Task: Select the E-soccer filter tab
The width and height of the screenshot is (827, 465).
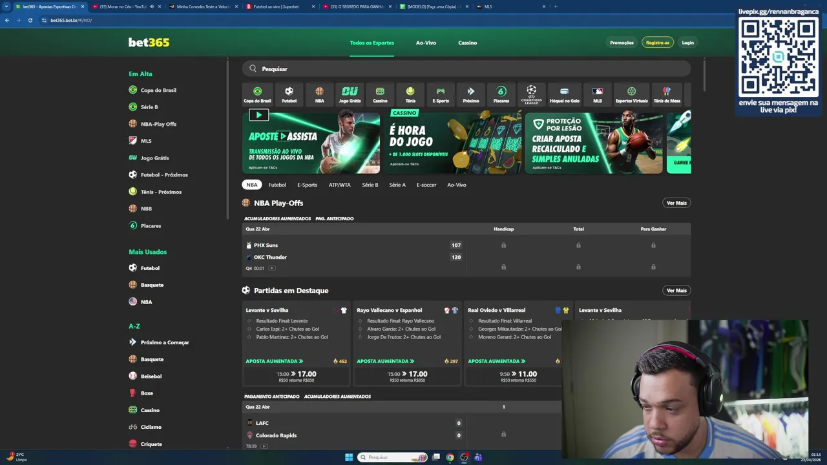Action: 426,185
